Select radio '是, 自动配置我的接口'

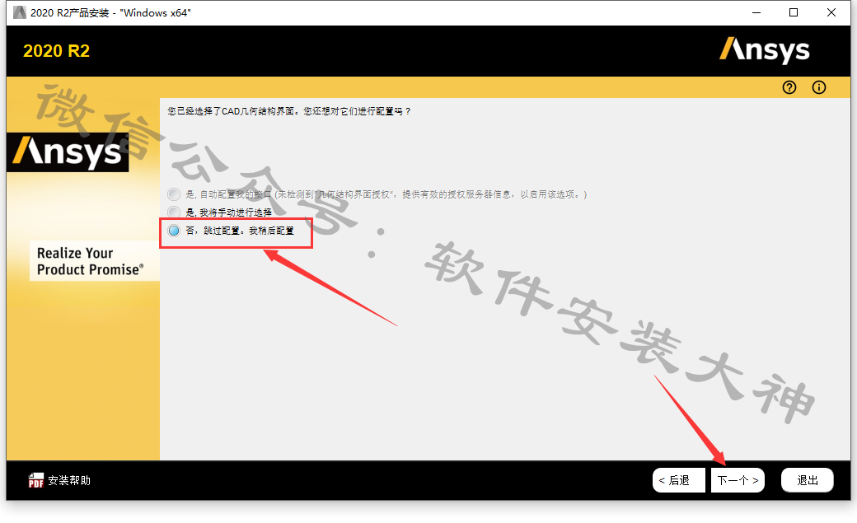point(174,194)
